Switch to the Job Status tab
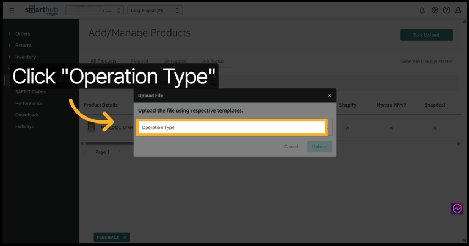This screenshot has height=246, width=469. (x=213, y=61)
